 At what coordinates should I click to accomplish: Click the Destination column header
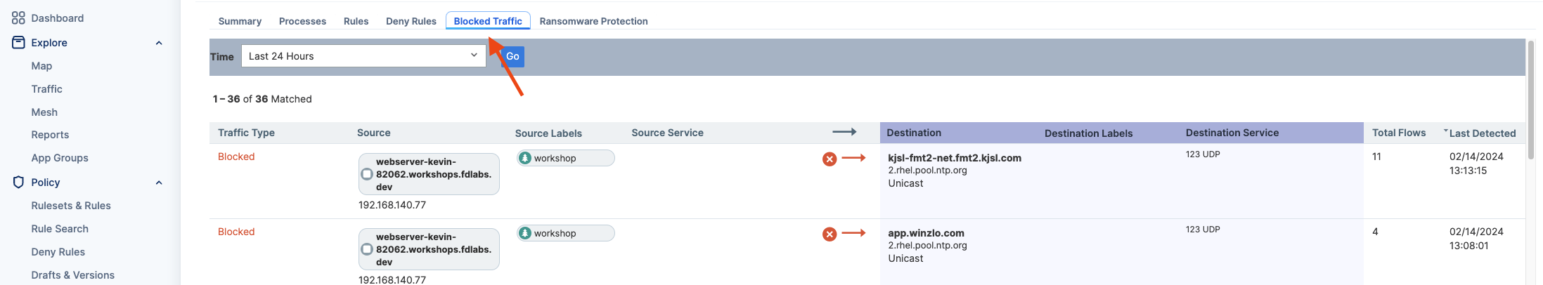[x=914, y=133]
